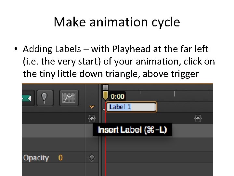The height and width of the screenshot is (176, 234).
Task: Click the red playhead line in Opacity track
Action: click(x=106, y=158)
